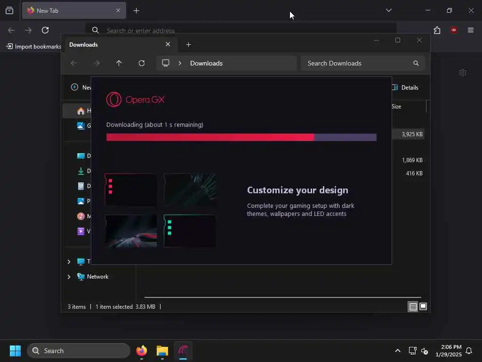Click the green-accent theme preview thumbnail
482x362 pixels.
tap(190, 231)
